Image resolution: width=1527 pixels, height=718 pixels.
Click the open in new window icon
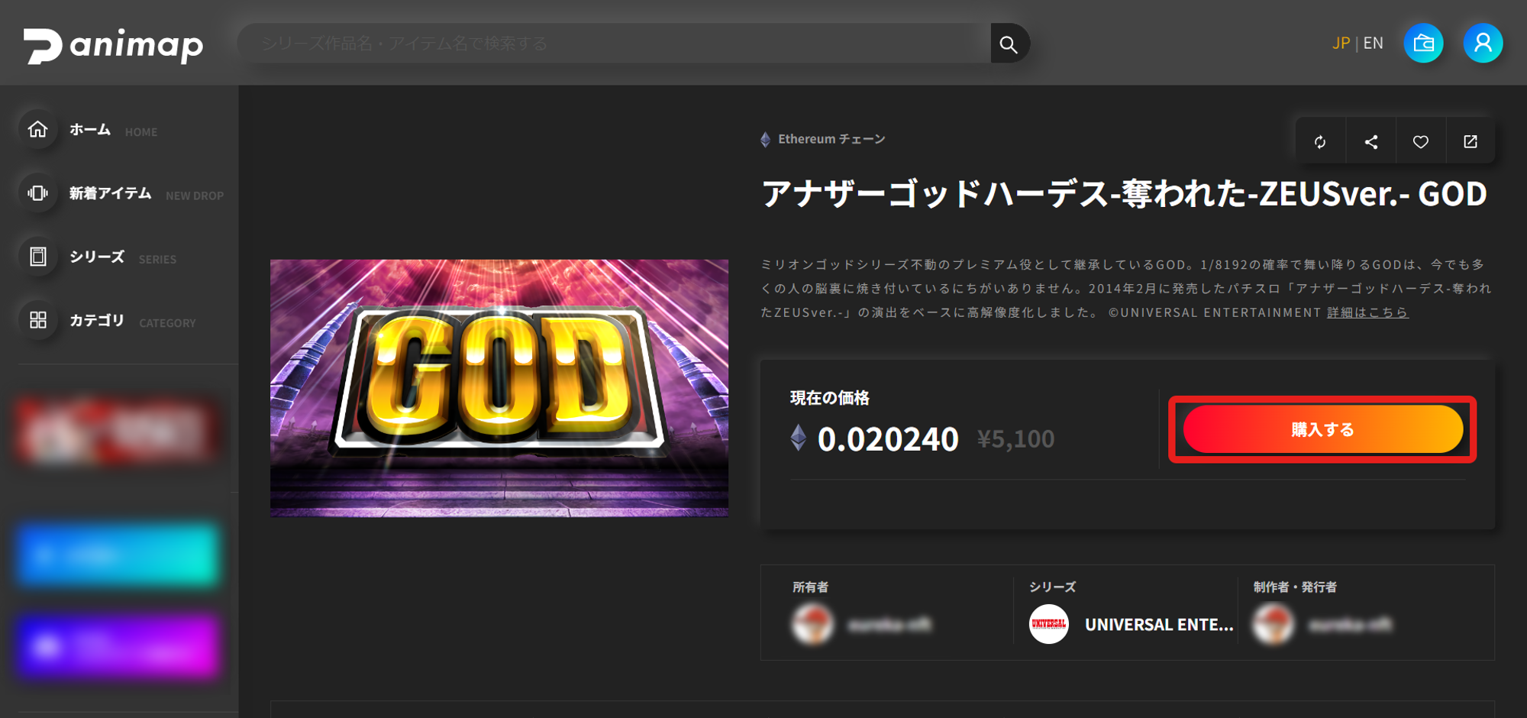click(1471, 141)
